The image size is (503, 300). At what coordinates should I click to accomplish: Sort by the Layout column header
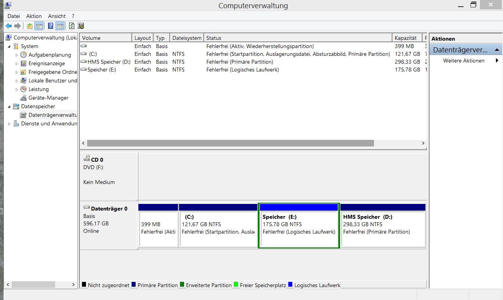point(143,38)
